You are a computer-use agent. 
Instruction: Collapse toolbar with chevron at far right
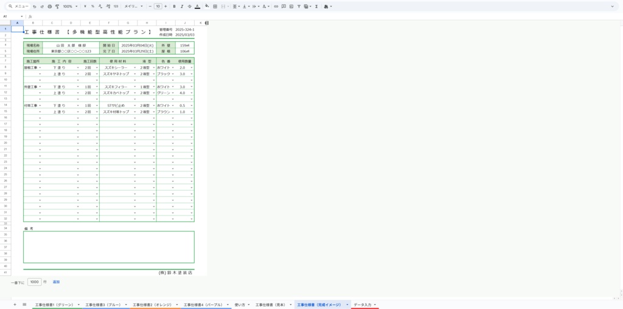point(612,6)
